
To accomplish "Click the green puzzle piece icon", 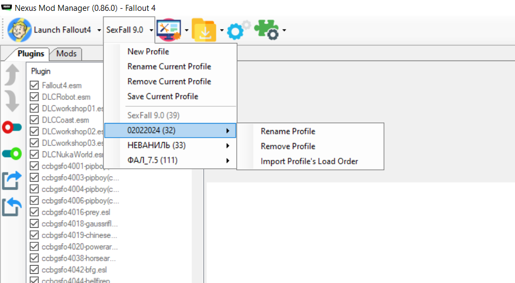I will click(x=266, y=30).
